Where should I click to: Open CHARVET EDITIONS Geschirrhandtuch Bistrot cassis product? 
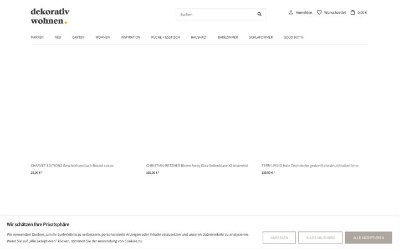pyautogui.click(x=72, y=165)
